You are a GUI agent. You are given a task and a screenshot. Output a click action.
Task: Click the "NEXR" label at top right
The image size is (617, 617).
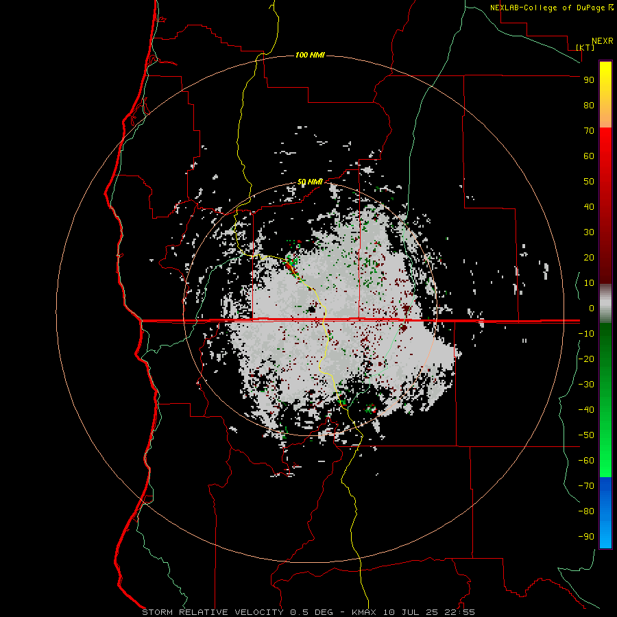click(x=603, y=41)
